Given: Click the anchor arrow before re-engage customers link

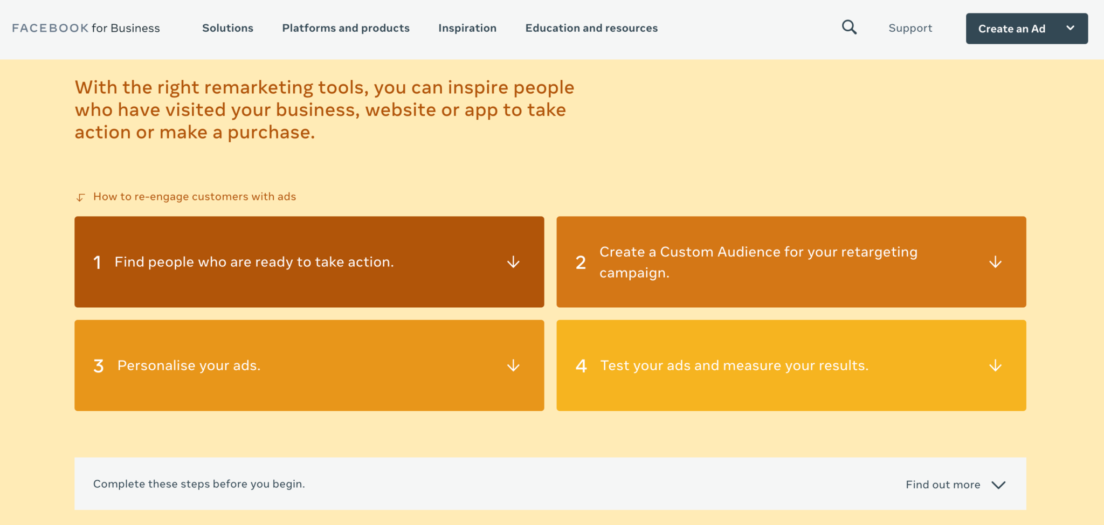Looking at the screenshot, I should 80,197.
